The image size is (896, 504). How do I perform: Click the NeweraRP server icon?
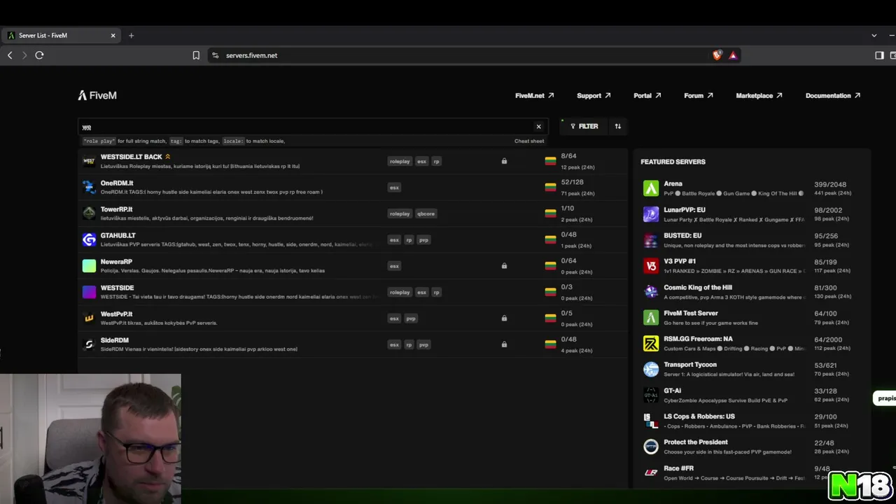[89, 265]
